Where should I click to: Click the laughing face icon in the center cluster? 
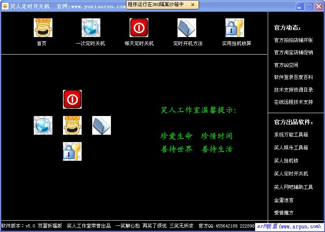[x=72, y=125]
